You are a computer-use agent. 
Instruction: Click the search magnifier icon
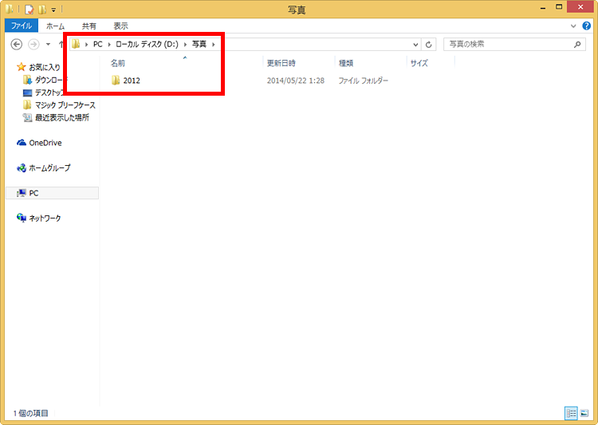(x=577, y=45)
